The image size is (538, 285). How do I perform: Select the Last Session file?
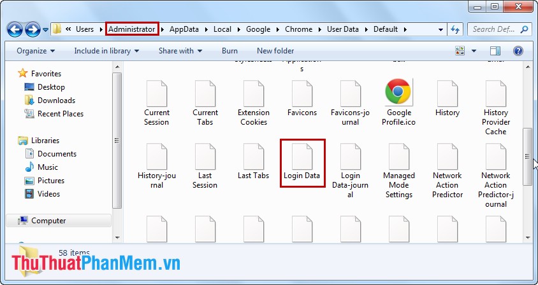205,166
